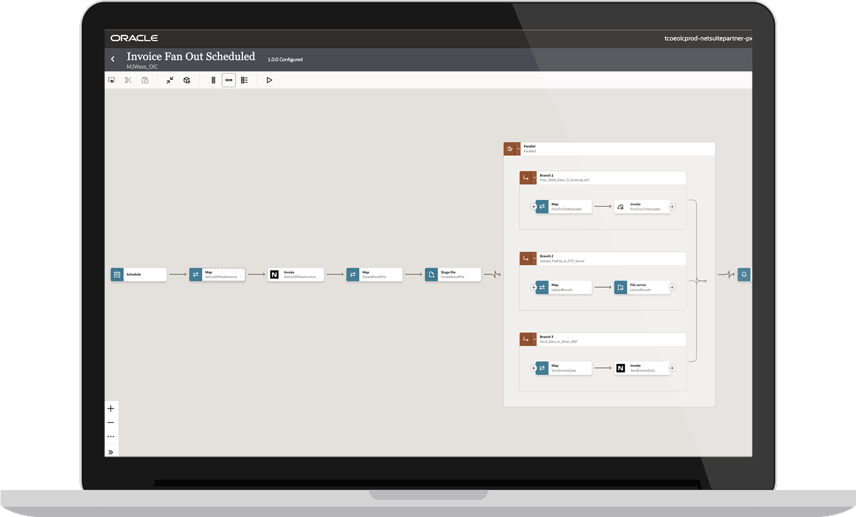Toggle the horizontal layout view
This screenshot has height=517, width=856.
[229, 80]
